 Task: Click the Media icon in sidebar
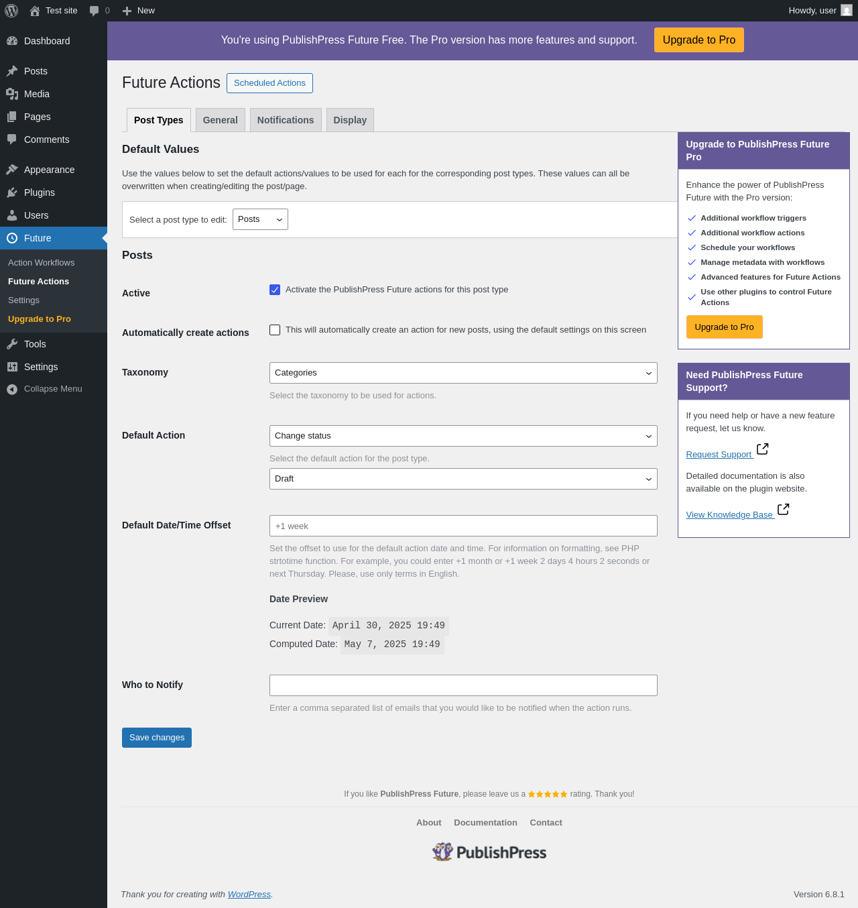[12, 94]
